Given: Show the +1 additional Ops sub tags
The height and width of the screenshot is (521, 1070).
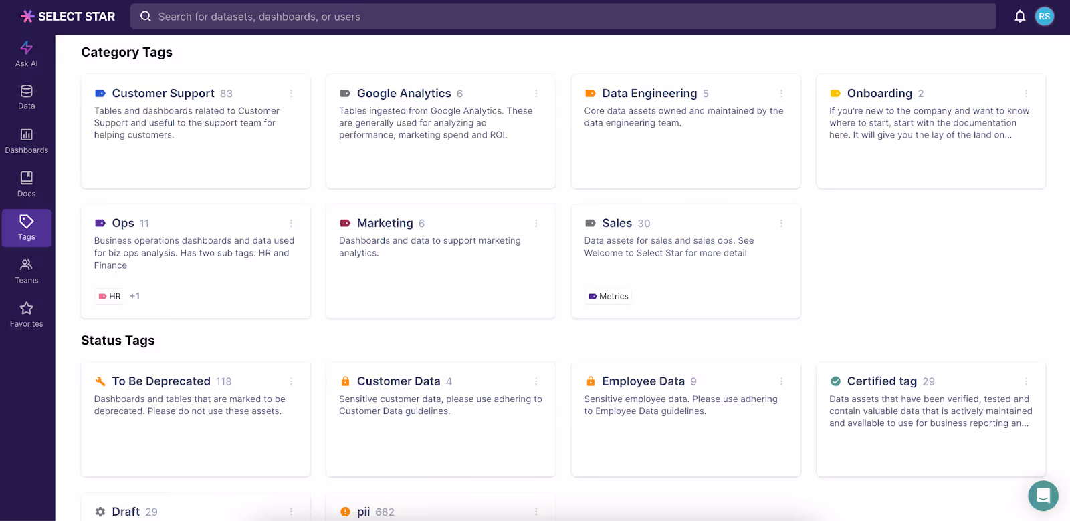Looking at the screenshot, I should pyautogui.click(x=135, y=296).
